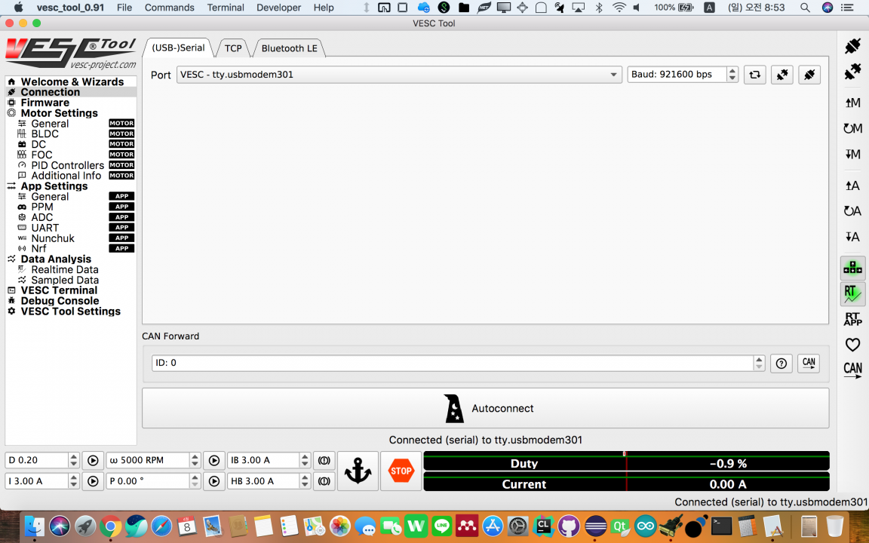Write motor configuration (down arrow M)

[852, 154]
